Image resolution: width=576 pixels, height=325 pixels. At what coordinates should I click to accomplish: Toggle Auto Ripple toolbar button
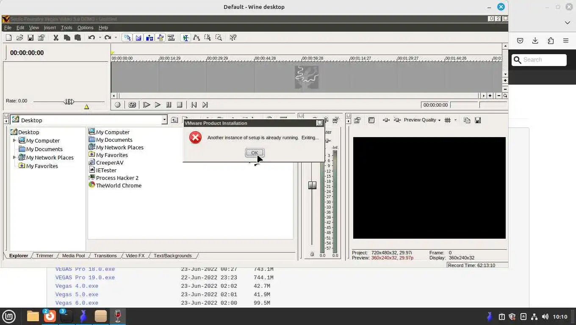tap(149, 38)
